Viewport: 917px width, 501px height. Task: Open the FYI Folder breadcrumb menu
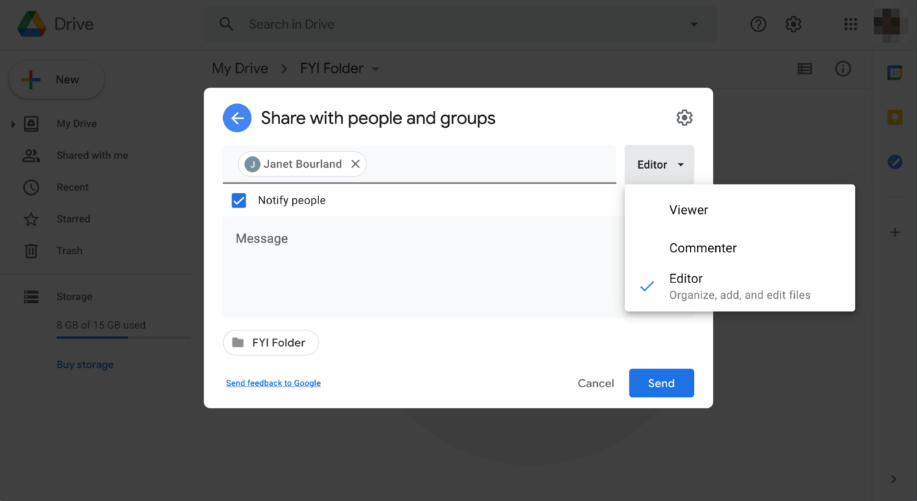[x=375, y=69]
